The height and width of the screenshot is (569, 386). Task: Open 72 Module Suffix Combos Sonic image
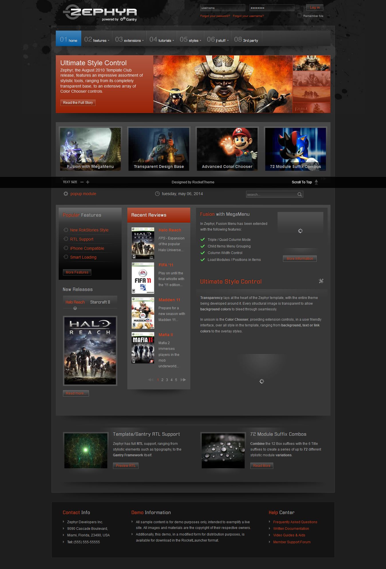click(296, 149)
